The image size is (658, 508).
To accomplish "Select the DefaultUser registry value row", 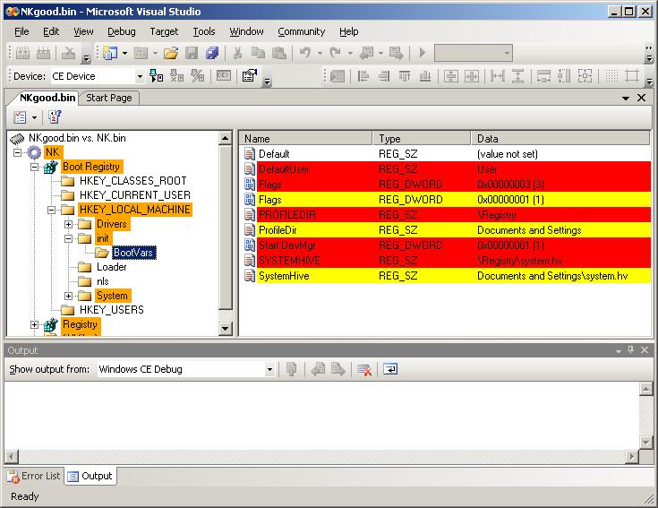I will [446, 169].
